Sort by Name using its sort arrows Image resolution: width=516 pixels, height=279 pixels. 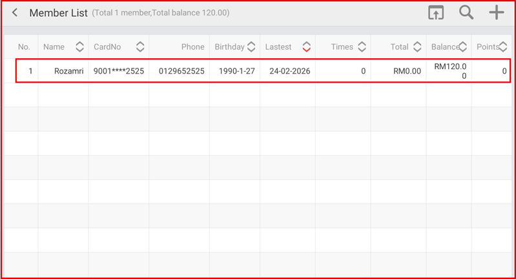(x=79, y=46)
